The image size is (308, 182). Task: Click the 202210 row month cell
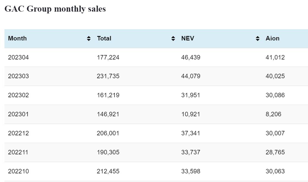pyautogui.click(x=18, y=171)
